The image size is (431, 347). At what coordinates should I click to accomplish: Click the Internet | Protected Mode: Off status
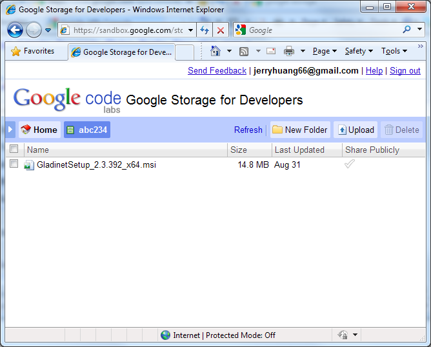coord(224,335)
